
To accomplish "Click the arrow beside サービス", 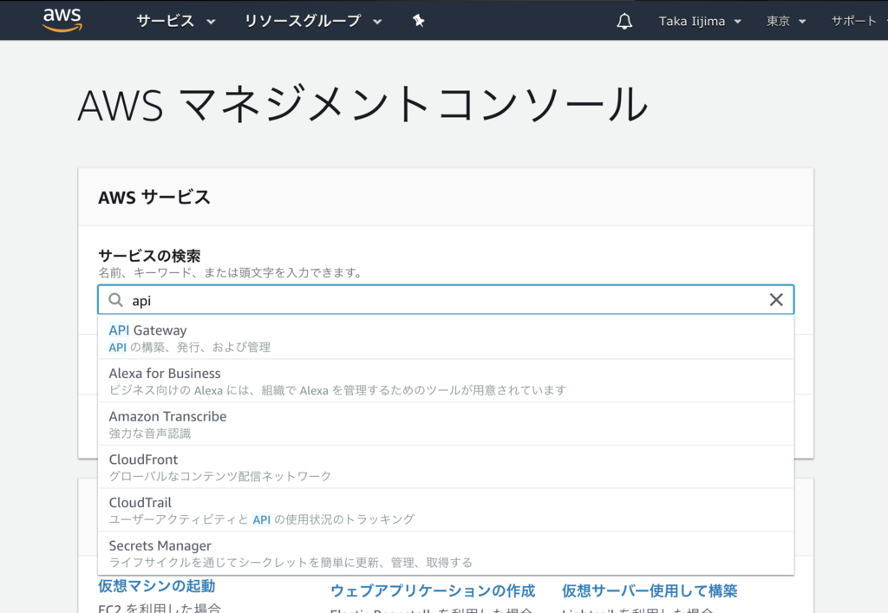I will 211,22.
